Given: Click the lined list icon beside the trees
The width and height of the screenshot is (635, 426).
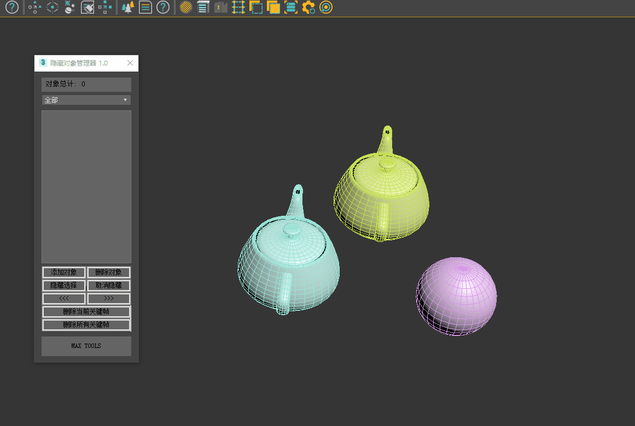Looking at the screenshot, I should [x=145, y=8].
